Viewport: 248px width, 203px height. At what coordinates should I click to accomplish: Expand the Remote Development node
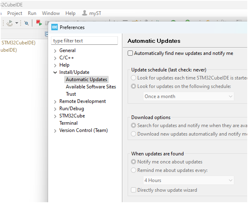tap(55, 102)
